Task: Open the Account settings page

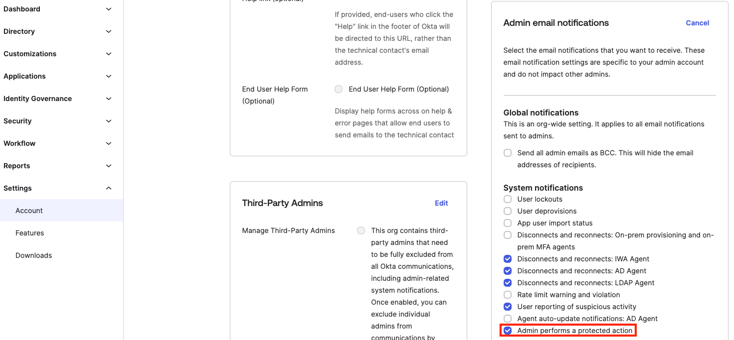Action: 29,210
